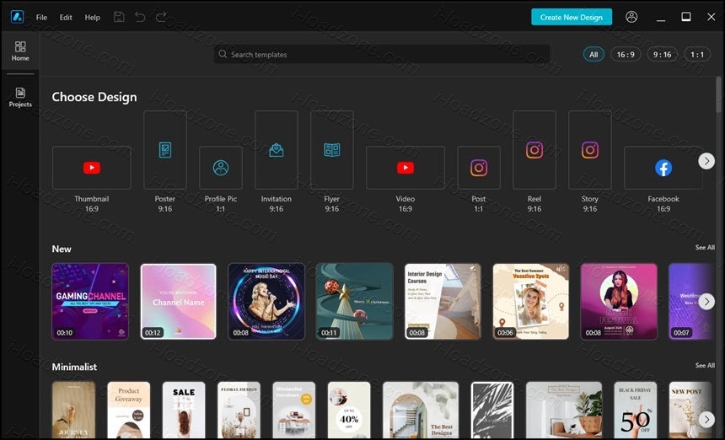
Task: Click See All for Minimalist section
Action: tap(705, 365)
